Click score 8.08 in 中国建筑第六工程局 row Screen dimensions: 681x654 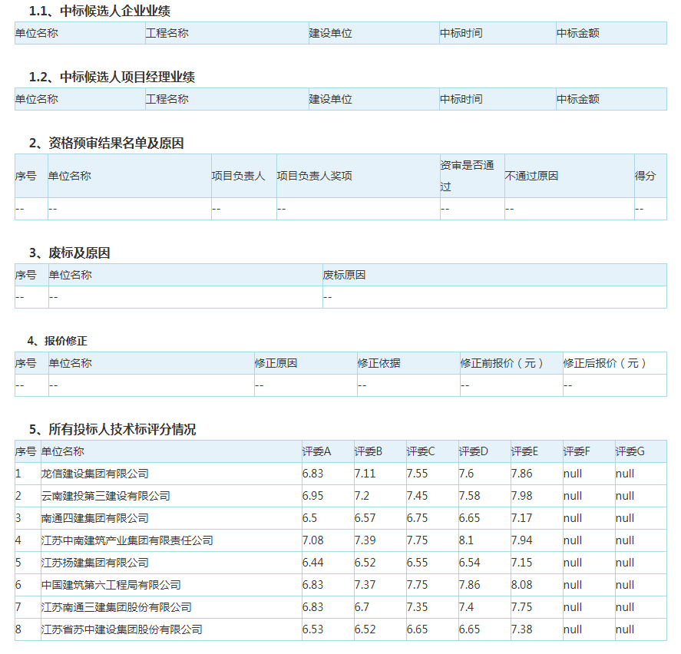point(521,585)
